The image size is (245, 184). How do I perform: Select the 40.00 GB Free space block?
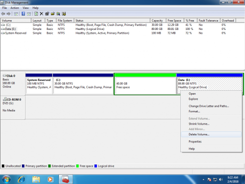(146, 84)
